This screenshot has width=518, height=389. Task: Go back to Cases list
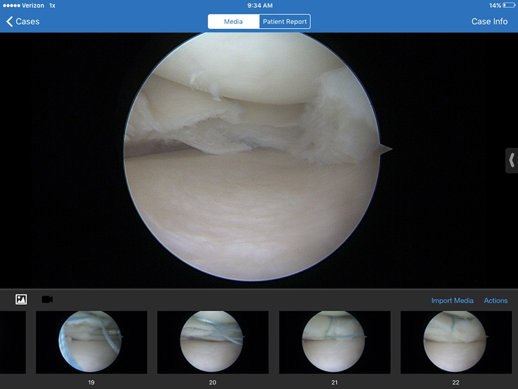tap(23, 21)
